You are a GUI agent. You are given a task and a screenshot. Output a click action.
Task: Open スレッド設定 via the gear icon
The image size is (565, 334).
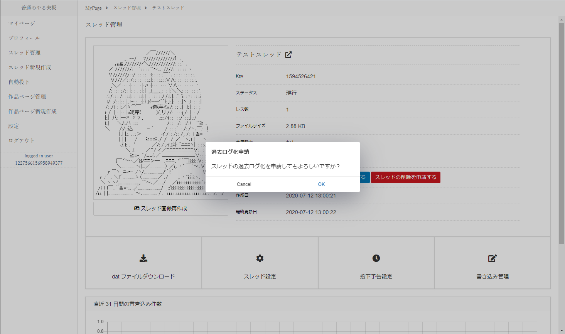tap(260, 258)
